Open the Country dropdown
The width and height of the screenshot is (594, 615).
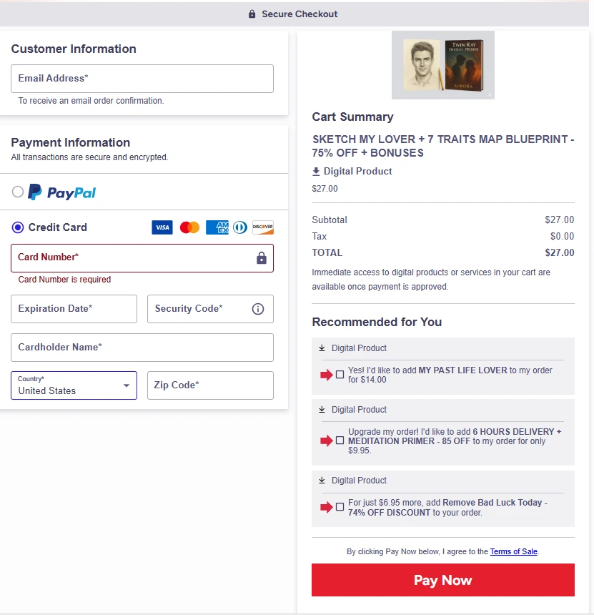click(x=74, y=385)
